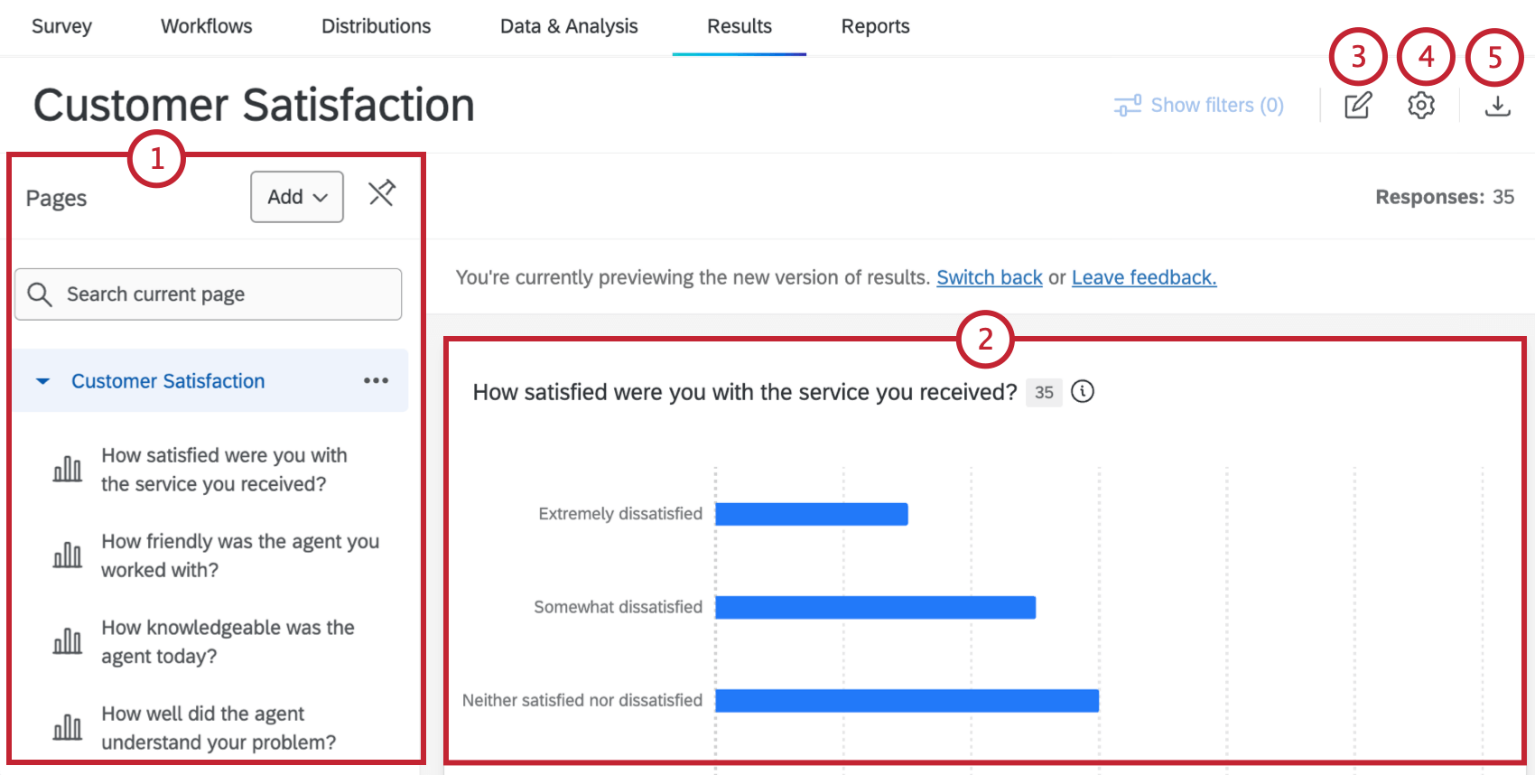Click chart icon for agent friendliness question
Viewport: 1535px width, 775px height.
[x=68, y=556]
